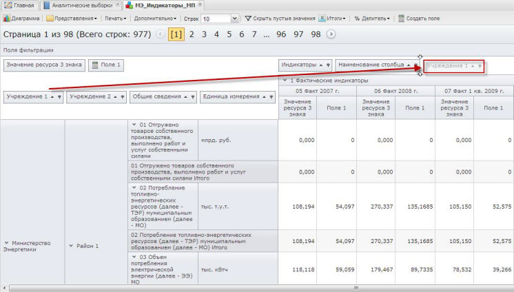This screenshot has width=514, height=292.
Task: Expand the Строк rows combo box arrow
Action: pyautogui.click(x=235, y=19)
